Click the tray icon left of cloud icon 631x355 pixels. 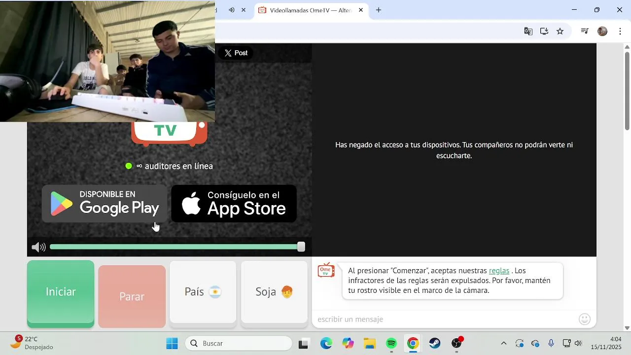pos(520,343)
